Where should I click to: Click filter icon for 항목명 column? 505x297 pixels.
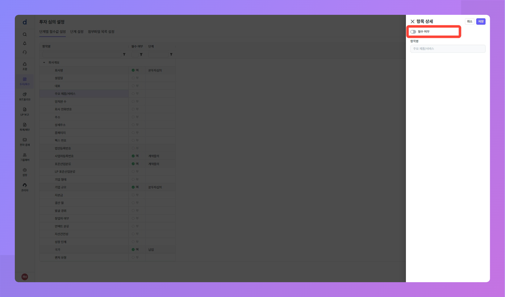(124, 54)
